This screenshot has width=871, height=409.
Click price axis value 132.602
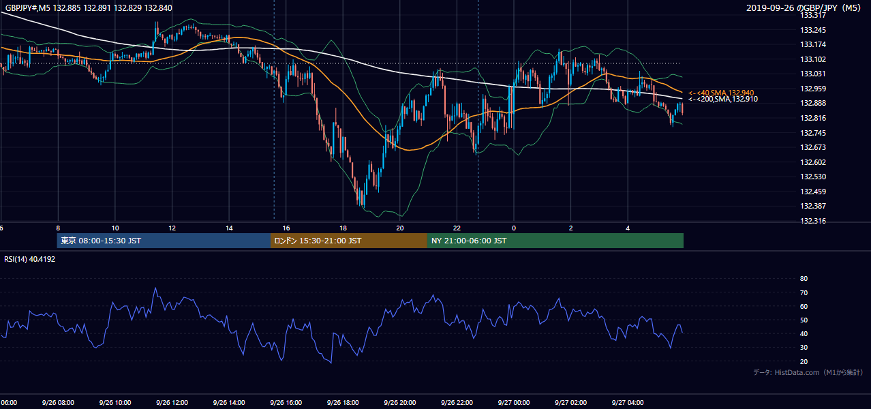(x=813, y=162)
